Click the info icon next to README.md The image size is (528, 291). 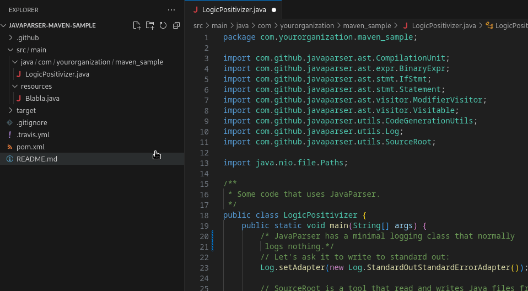click(x=10, y=159)
